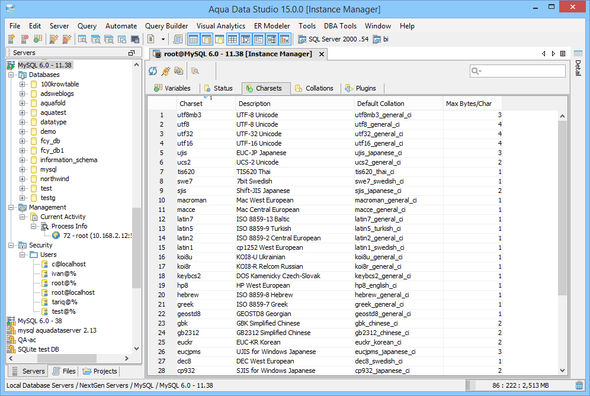590x396 pixels.
Task: Open the script icon dropdown arrow
Action: (163, 38)
